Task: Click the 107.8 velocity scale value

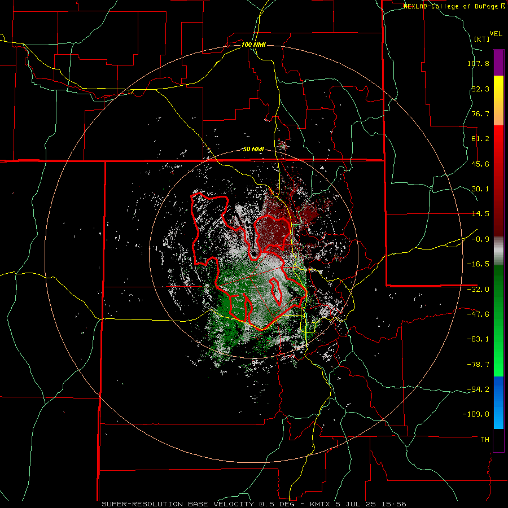Action: (478, 63)
